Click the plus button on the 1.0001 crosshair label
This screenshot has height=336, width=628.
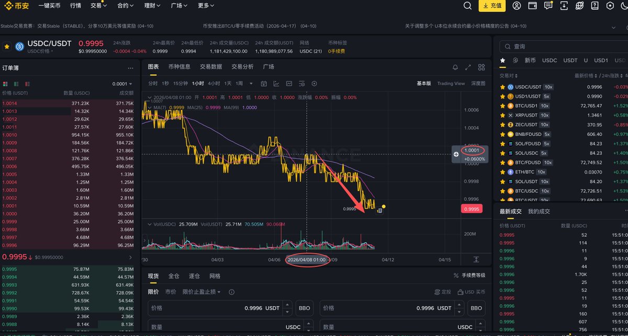click(456, 154)
